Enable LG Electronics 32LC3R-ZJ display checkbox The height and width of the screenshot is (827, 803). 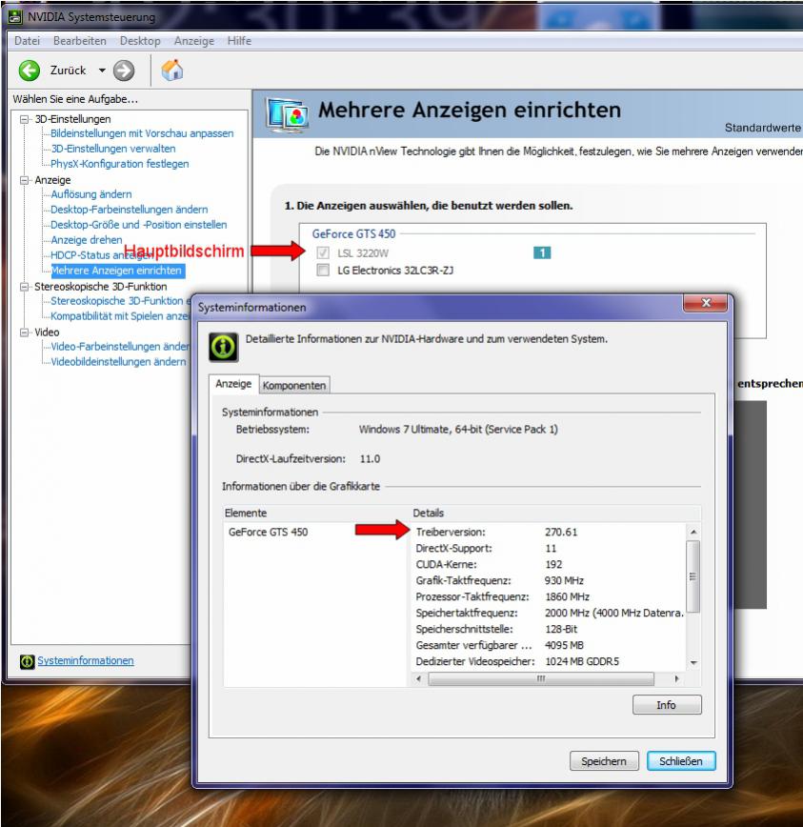pyautogui.click(x=323, y=270)
